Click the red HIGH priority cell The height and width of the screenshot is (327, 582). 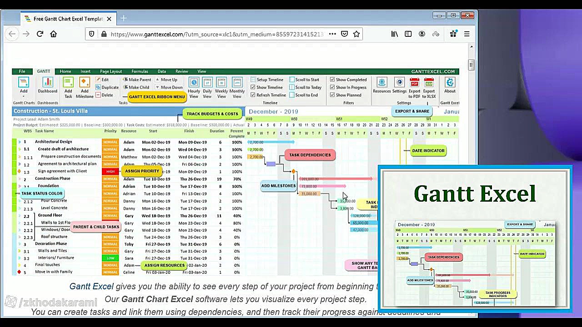[x=110, y=172]
